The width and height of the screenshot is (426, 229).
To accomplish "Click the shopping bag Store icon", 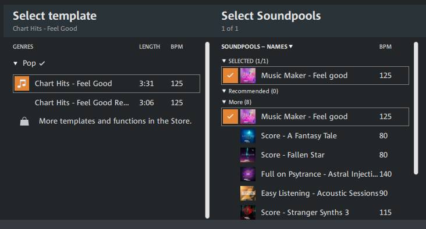I will click(x=24, y=121).
